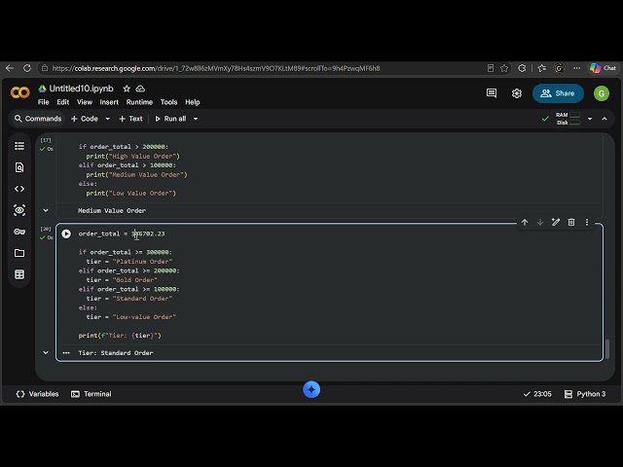
Task: Open output actions ellipsis beside Tier output
Action: [66, 352]
